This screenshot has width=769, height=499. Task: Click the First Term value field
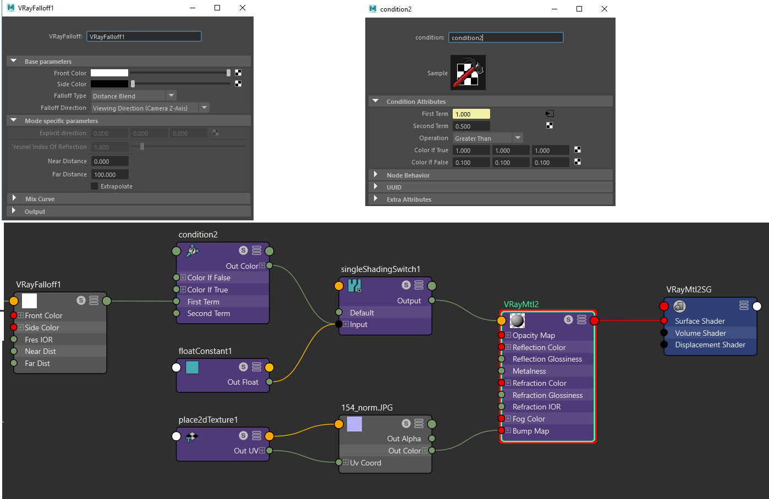pos(471,114)
